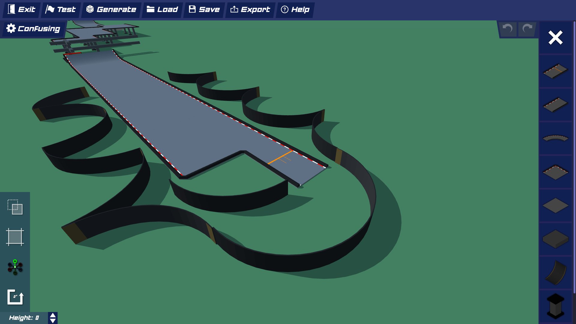Click the Test button to try the track

(x=60, y=9)
